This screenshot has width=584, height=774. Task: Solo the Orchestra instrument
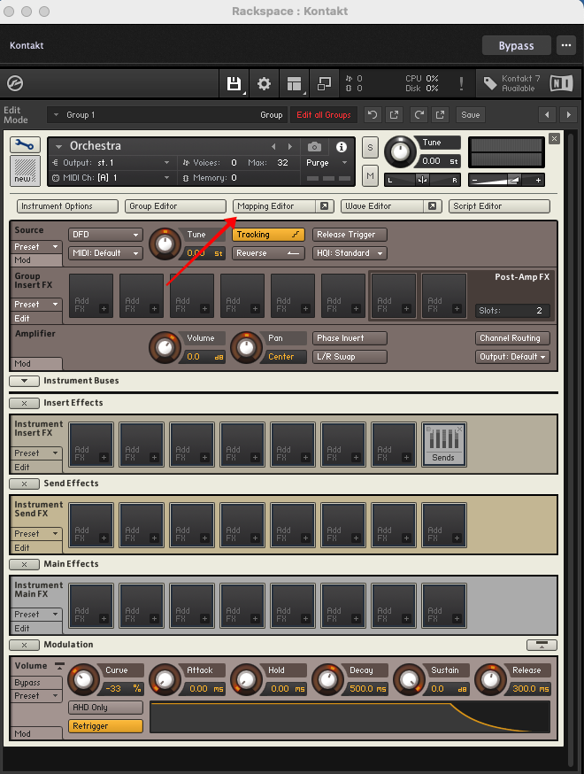[x=370, y=147]
